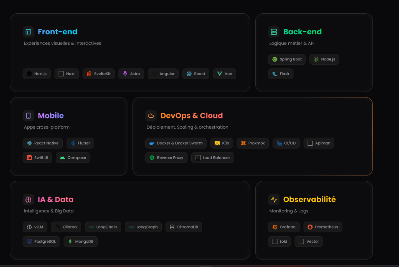Click the Mobile phone icon

pyautogui.click(x=28, y=116)
